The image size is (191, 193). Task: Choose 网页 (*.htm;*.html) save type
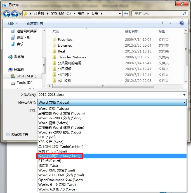click(x=112, y=151)
